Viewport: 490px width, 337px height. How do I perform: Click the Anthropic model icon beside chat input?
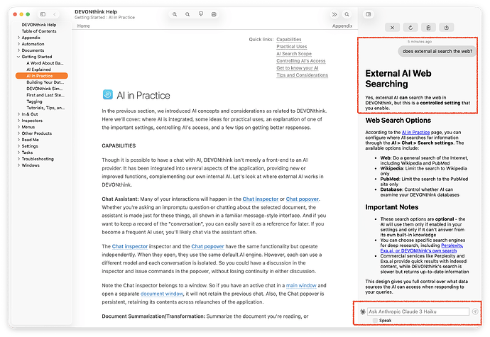point(363,311)
